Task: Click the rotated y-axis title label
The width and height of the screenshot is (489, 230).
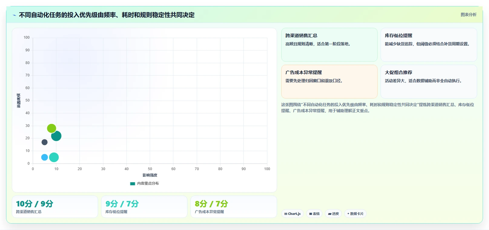Action: click(19, 101)
